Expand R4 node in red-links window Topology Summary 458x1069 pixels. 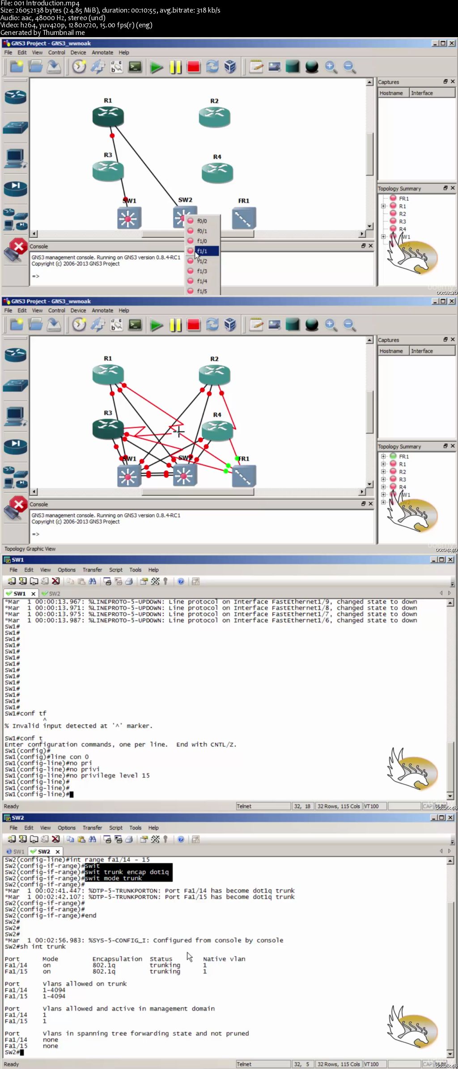coord(383,487)
